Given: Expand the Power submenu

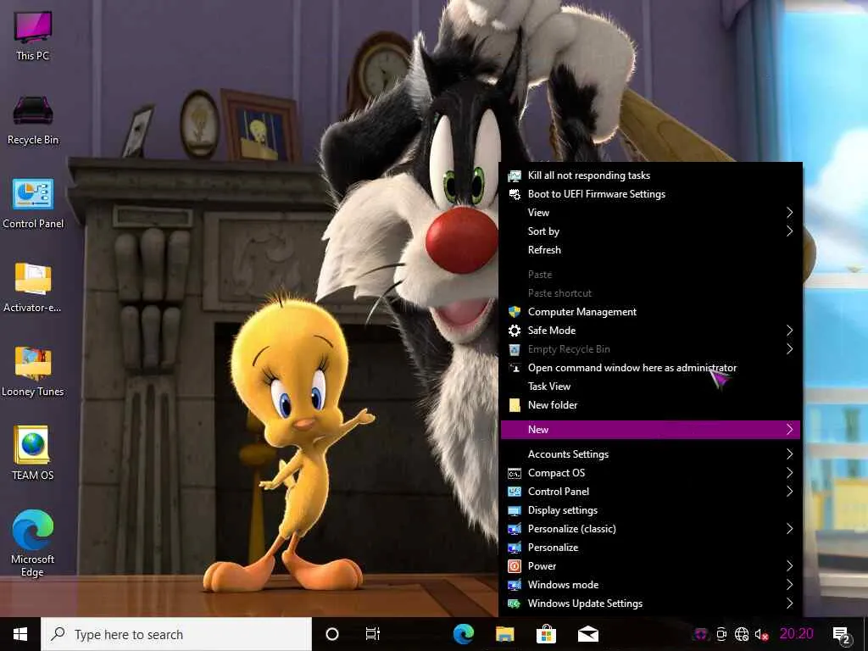Looking at the screenshot, I should (650, 566).
